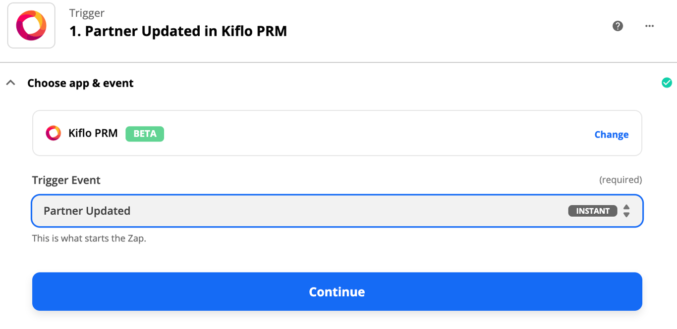Click the large Kiflo PRM logo icon

31,26
